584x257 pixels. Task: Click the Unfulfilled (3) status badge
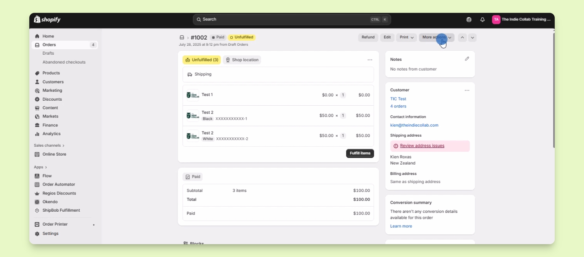[202, 60]
